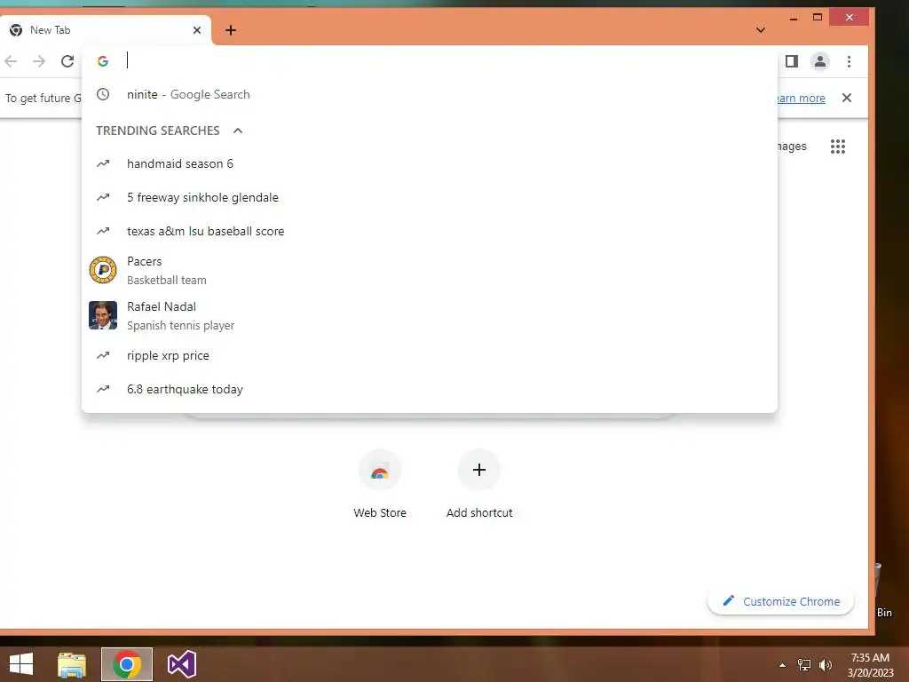This screenshot has width=909, height=682.
Task: Open the Google apps grid
Action: (x=838, y=147)
